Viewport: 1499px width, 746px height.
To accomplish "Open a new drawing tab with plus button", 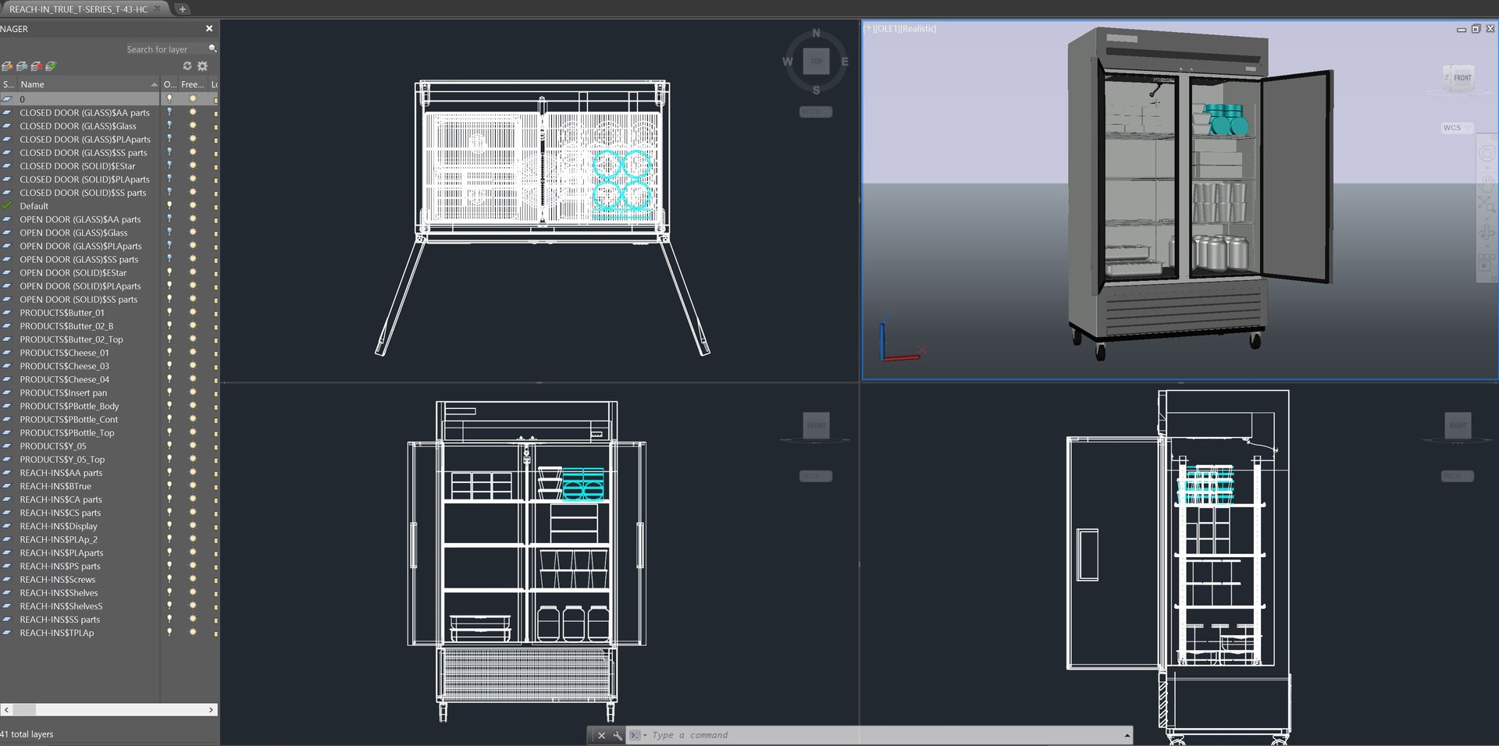I will [x=182, y=9].
